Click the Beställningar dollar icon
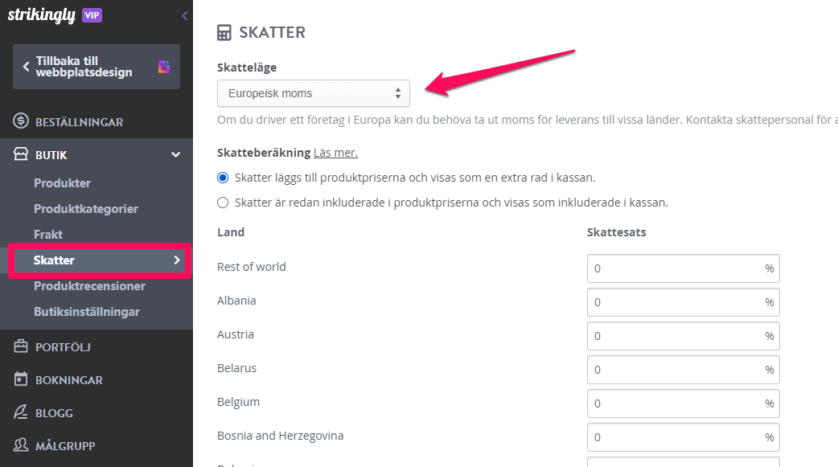Image resolution: width=838 pixels, height=467 pixels. click(21, 121)
